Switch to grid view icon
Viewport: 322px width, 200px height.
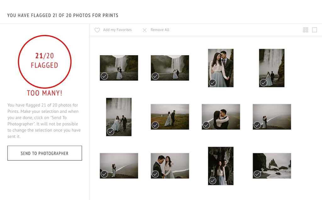point(306,30)
